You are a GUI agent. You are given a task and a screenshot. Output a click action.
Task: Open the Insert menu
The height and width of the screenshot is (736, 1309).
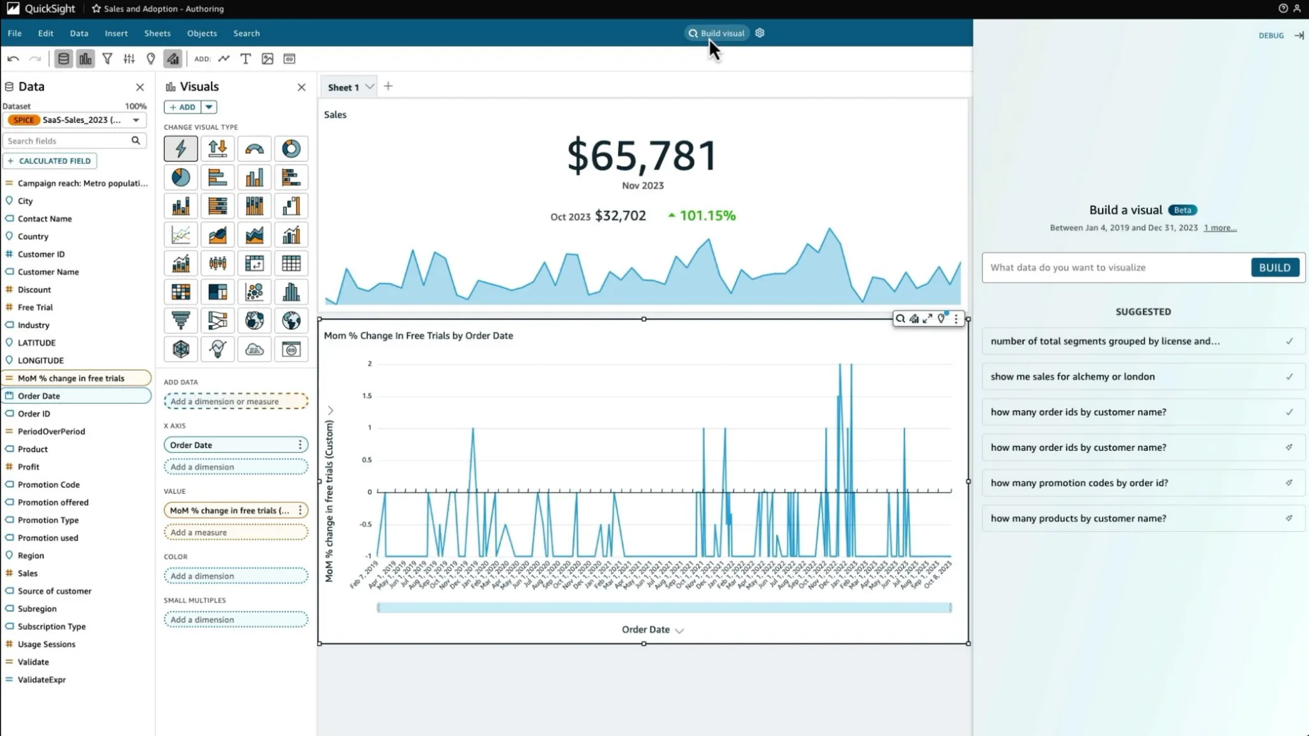pos(116,33)
